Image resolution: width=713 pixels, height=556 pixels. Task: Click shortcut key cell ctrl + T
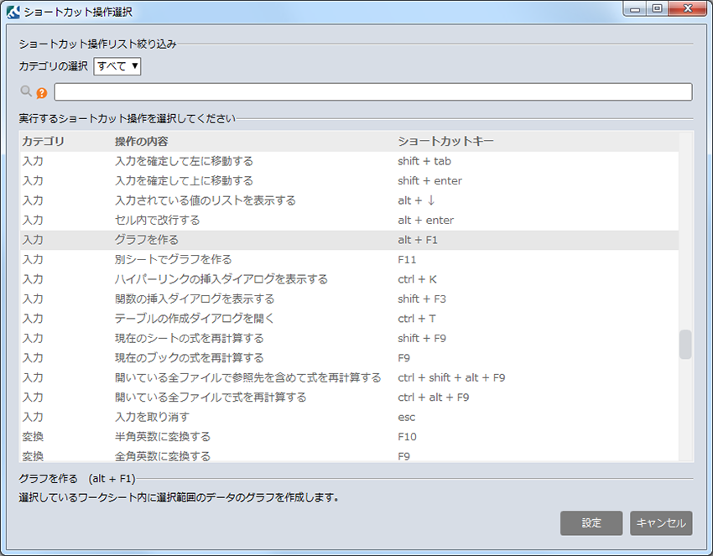pyautogui.click(x=417, y=319)
